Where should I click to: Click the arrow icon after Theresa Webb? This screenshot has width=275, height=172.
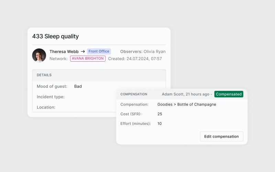pos(83,52)
